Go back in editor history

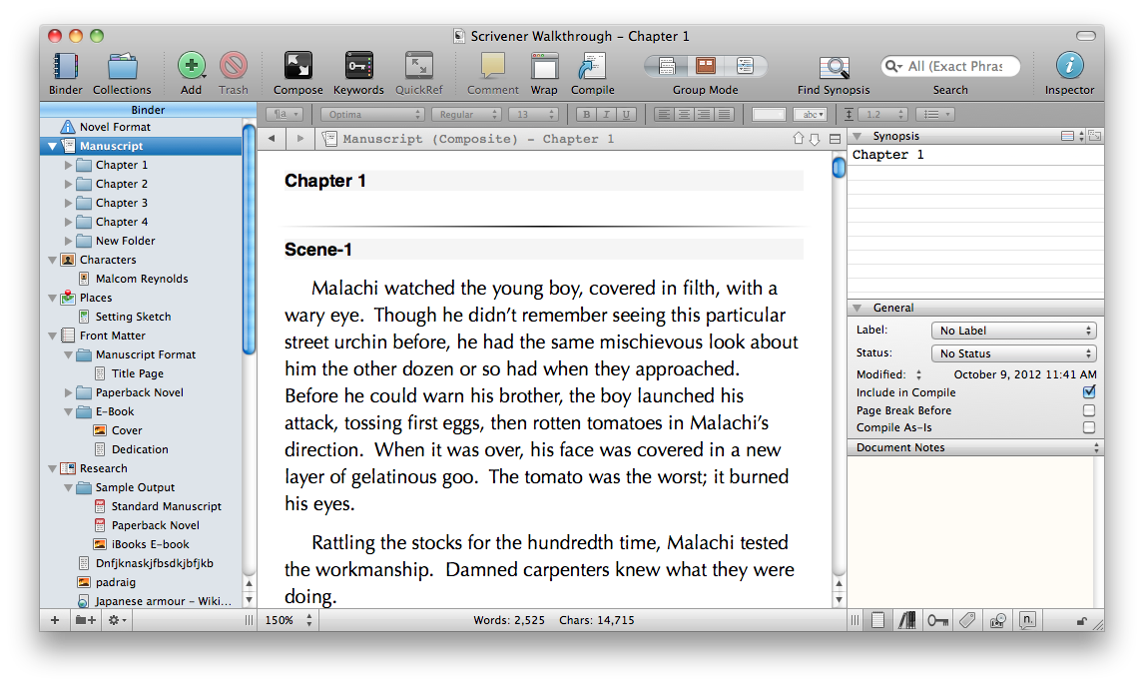tap(272, 138)
